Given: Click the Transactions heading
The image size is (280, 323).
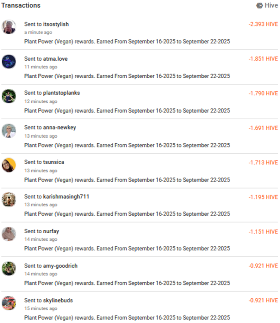Looking at the screenshot, I should click(x=21, y=6).
